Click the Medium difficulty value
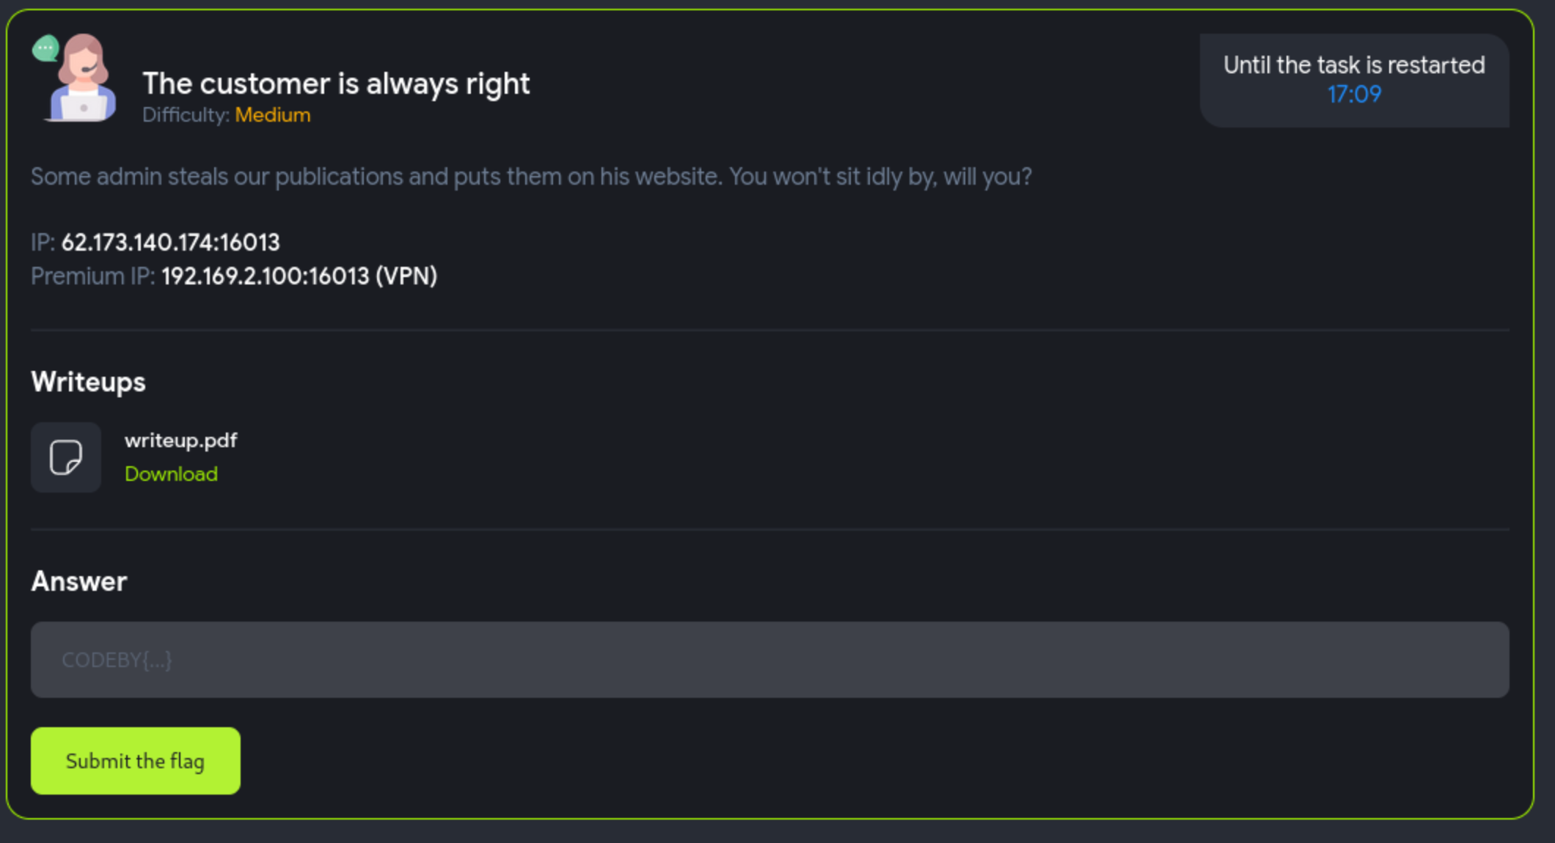 tap(273, 115)
